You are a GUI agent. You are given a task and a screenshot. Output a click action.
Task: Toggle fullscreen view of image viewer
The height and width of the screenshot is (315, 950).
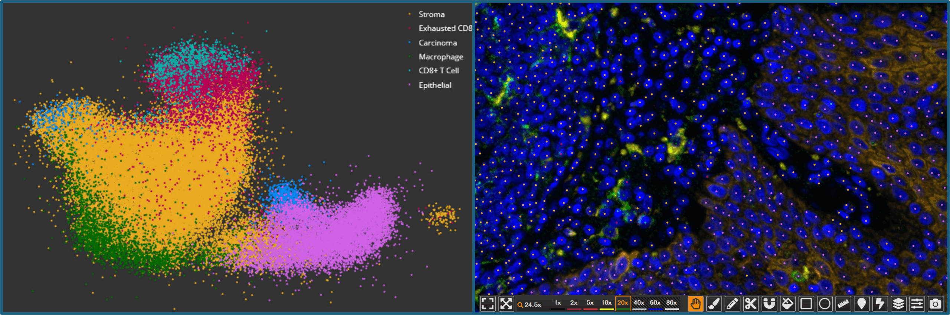click(488, 304)
